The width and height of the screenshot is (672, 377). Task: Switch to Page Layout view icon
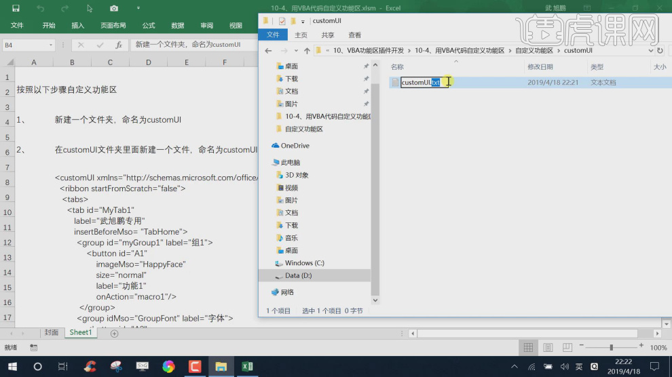click(x=548, y=347)
